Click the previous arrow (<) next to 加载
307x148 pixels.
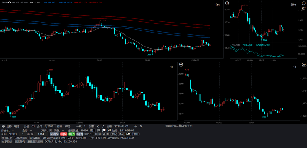tap(98, 126)
